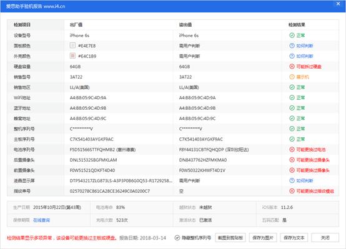Screen dimensions: 346x249
Task: Click the 截图到剪贴板 button
Action: [x=230, y=238]
